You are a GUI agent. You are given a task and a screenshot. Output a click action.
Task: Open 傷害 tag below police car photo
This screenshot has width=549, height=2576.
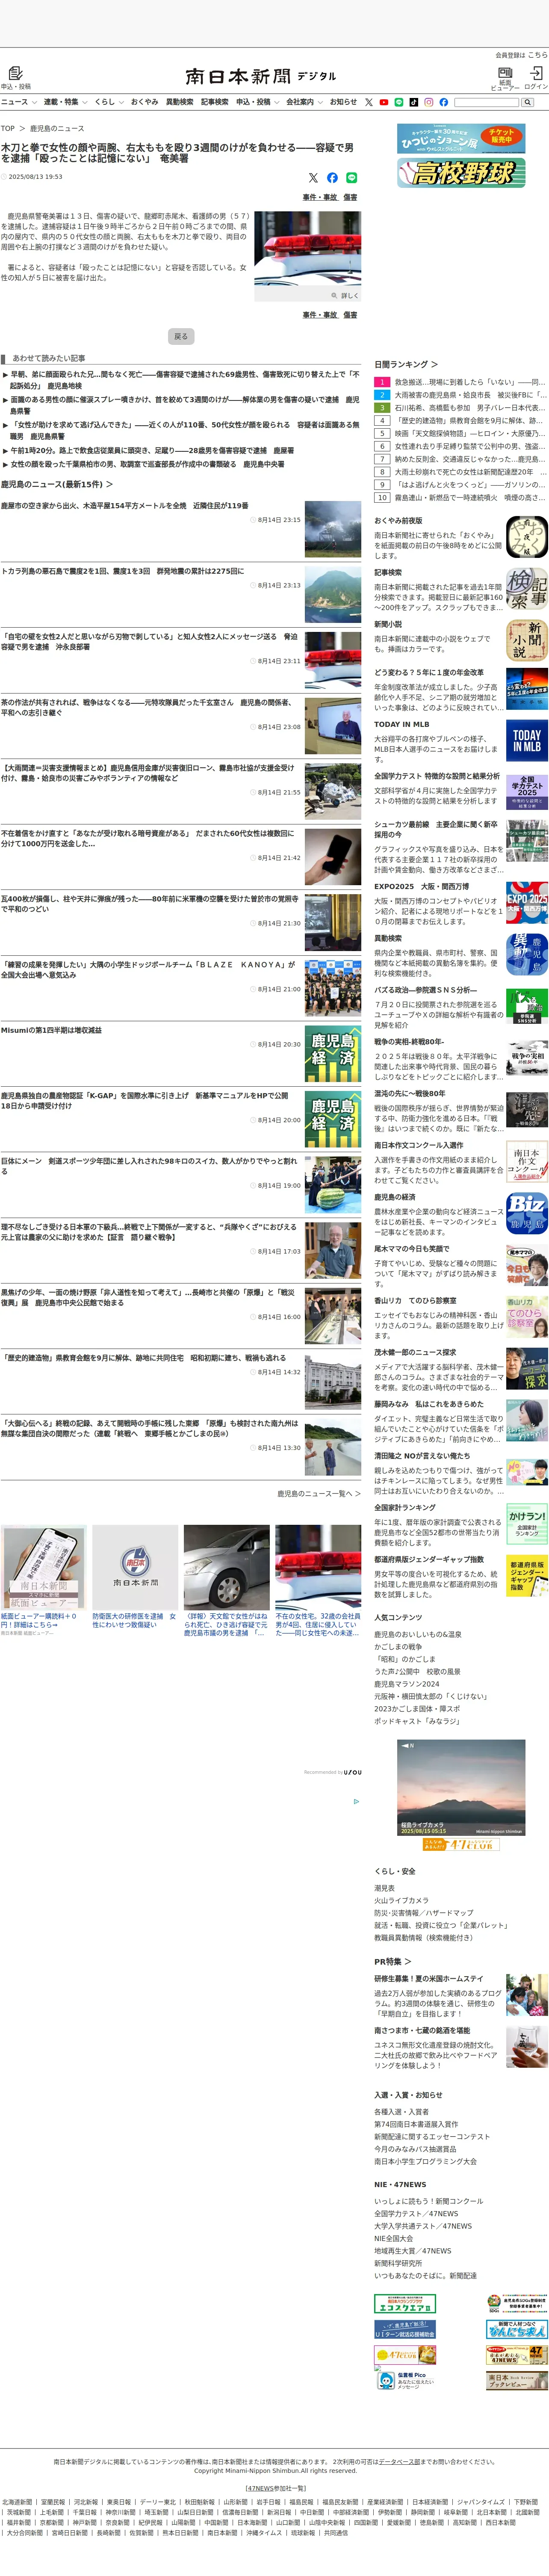(350, 315)
